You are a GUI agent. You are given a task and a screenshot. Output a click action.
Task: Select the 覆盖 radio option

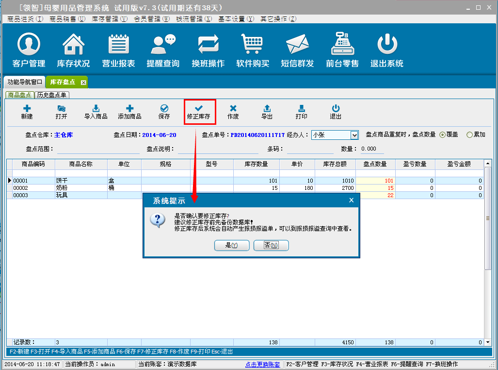[442, 135]
